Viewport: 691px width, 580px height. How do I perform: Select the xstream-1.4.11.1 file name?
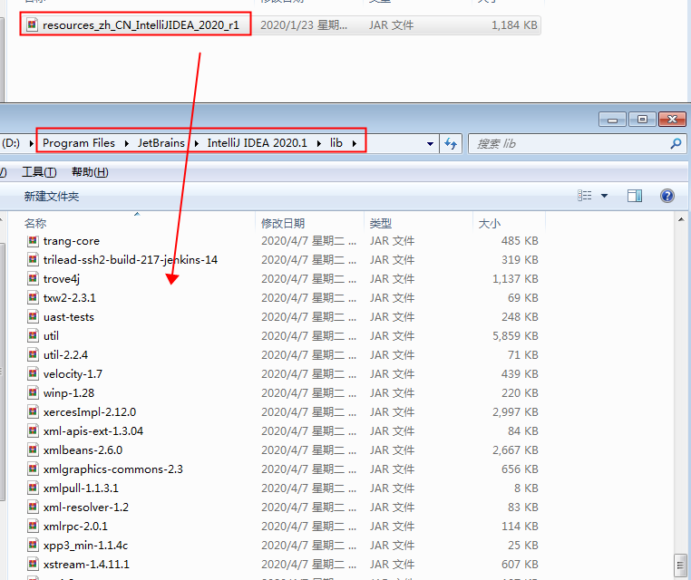(86, 565)
